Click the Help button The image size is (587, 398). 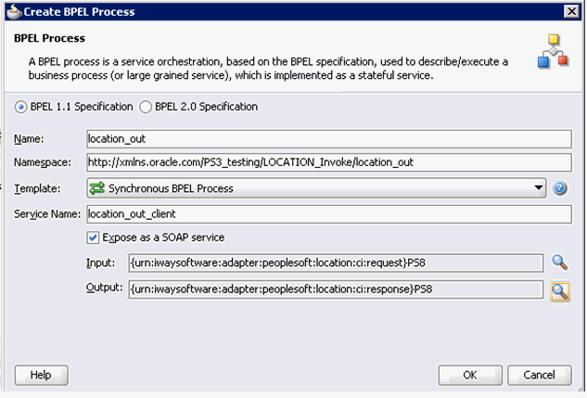point(41,375)
